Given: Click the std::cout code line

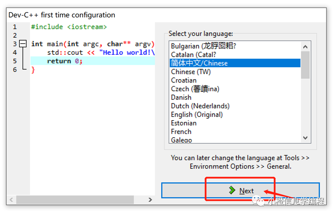Looking at the screenshot, I should [101, 53].
